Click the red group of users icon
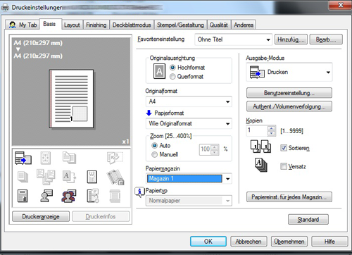Viewport: 352px width, 255px height. (x=69, y=196)
